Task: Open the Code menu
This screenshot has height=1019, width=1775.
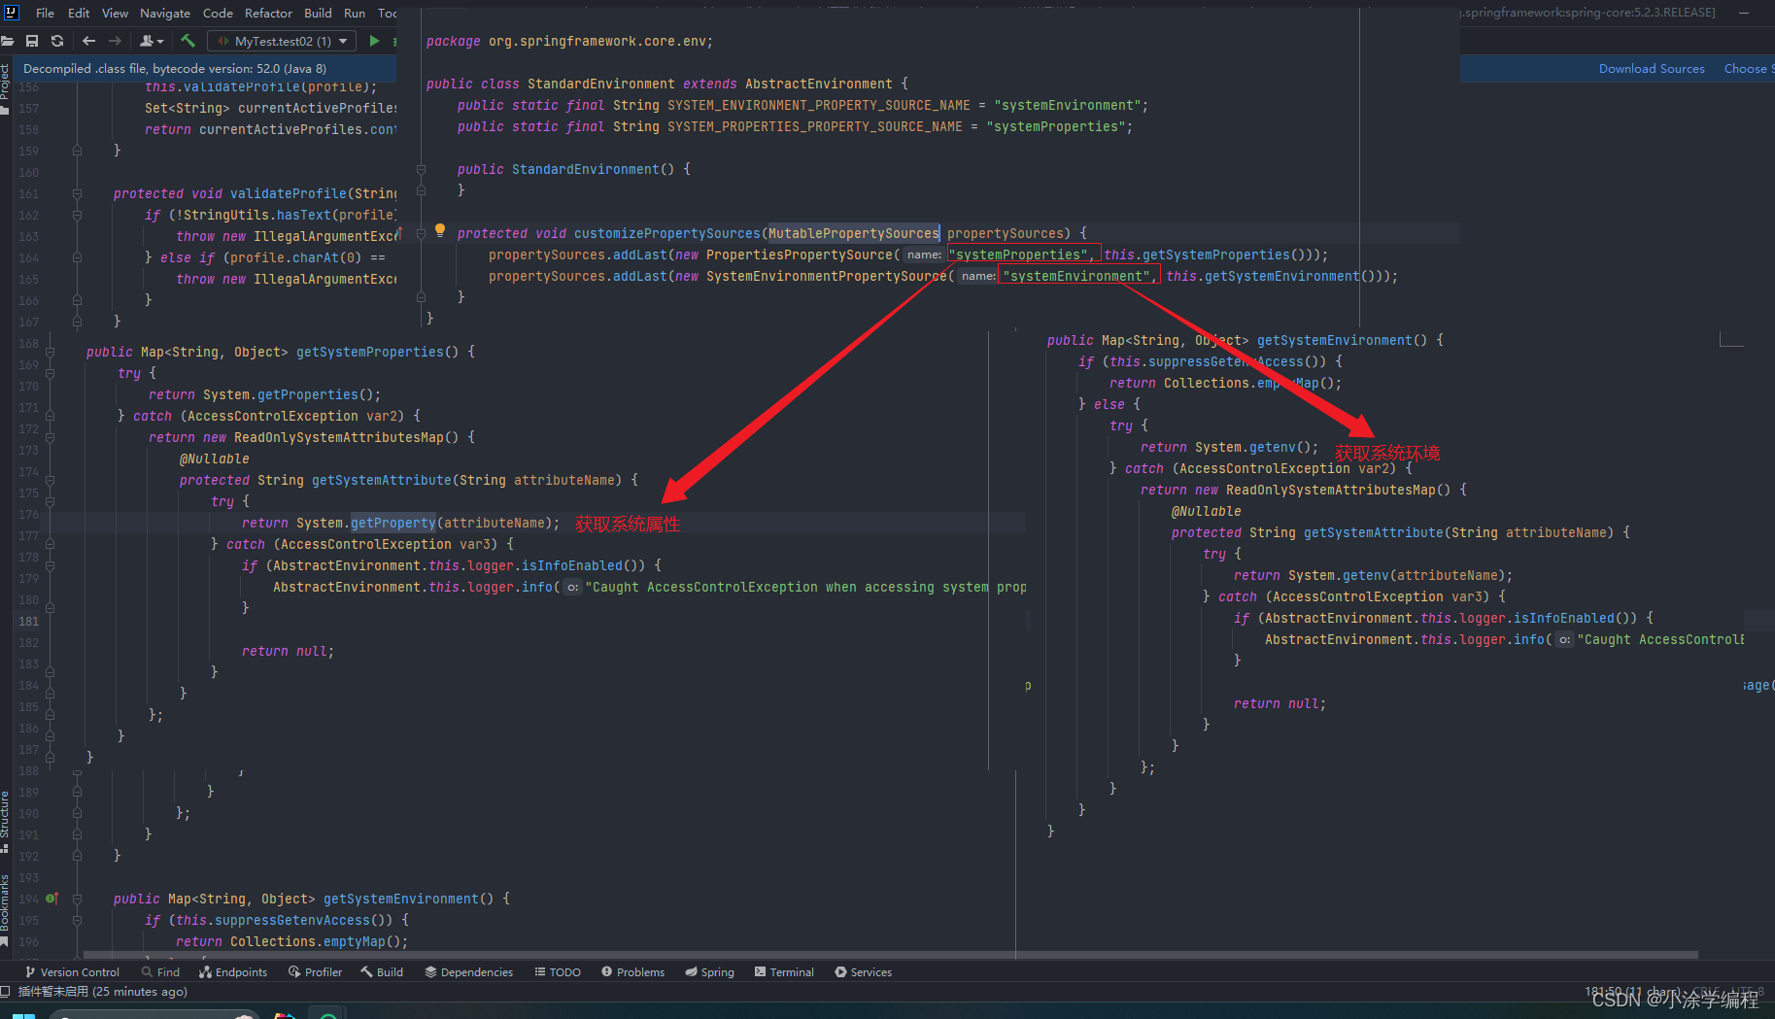Action: pos(218,13)
